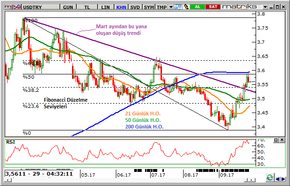Select the SVD toolbar item

(x=135, y=7)
